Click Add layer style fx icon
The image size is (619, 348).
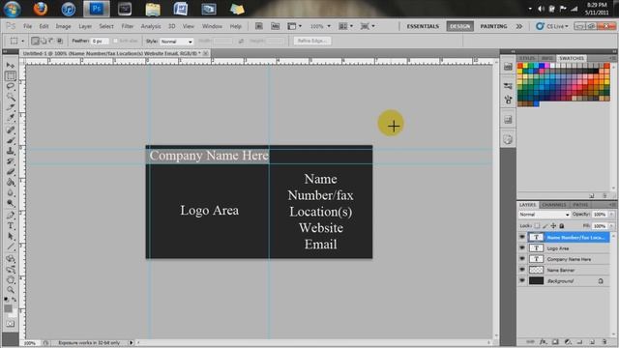[543, 341]
